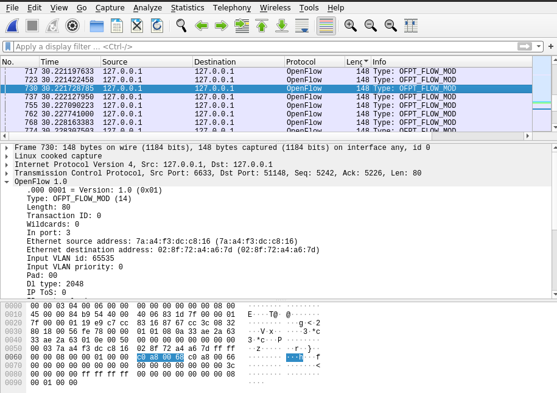
Task: Find a packet with magnifier icon
Action: click(x=181, y=26)
